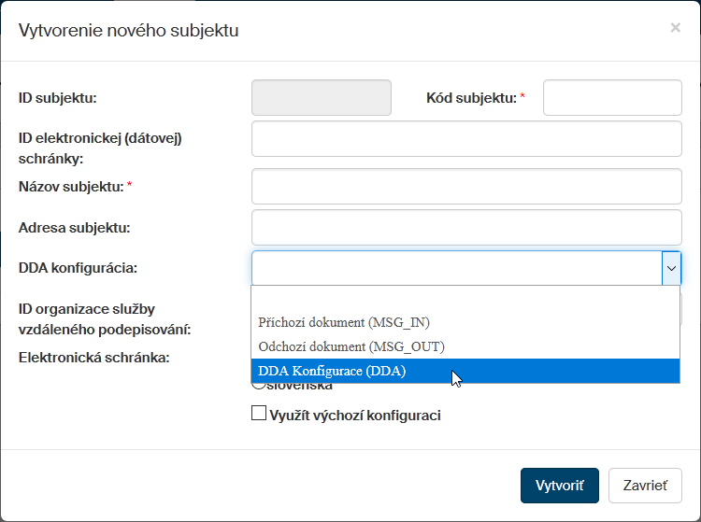Click the Kód subjektu label text
This screenshot has height=522, width=701.
(x=471, y=97)
